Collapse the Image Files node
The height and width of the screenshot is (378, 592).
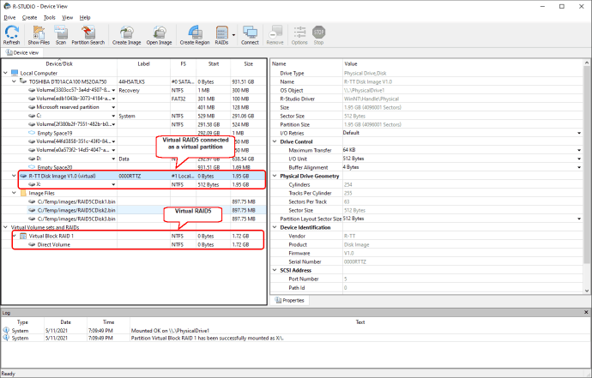pos(15,193)
